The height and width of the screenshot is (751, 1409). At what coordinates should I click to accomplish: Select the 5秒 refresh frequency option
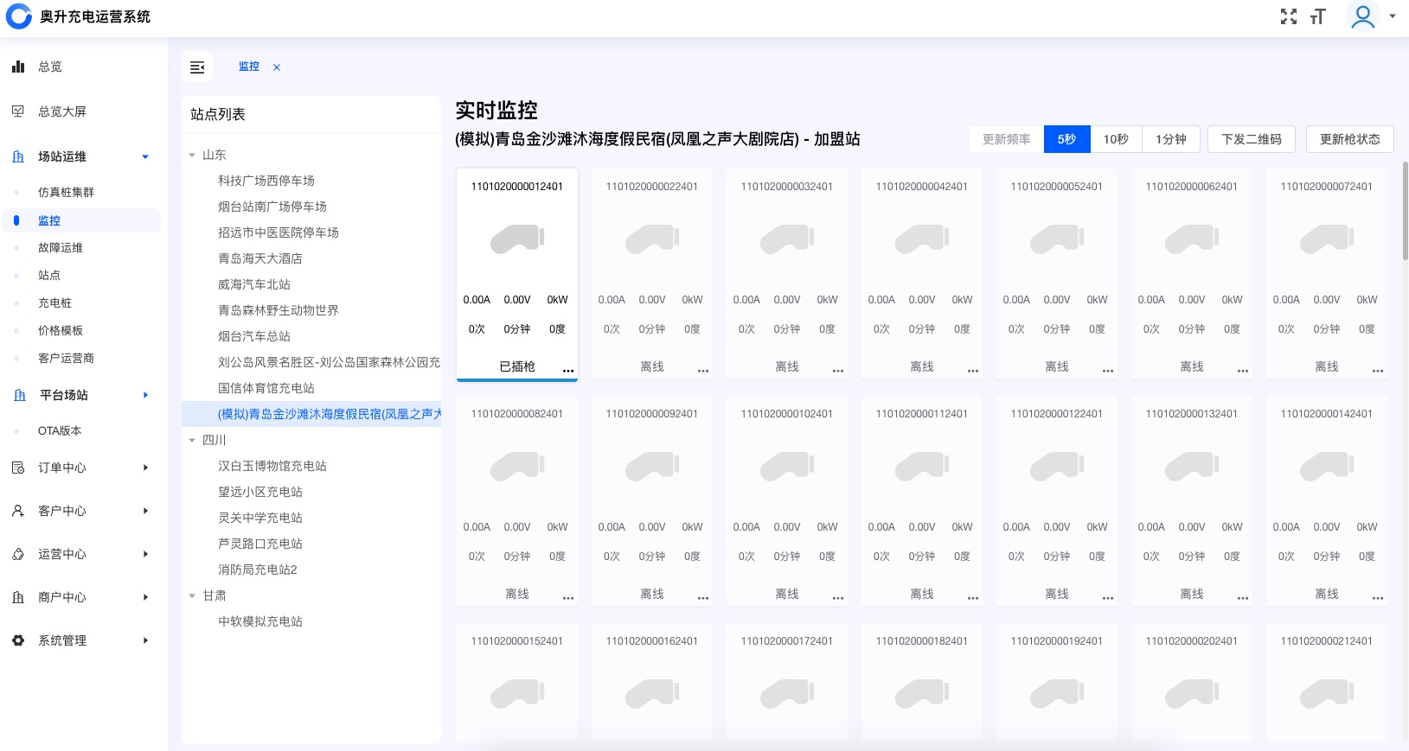pyautogui.click(x=1066, y=139)
